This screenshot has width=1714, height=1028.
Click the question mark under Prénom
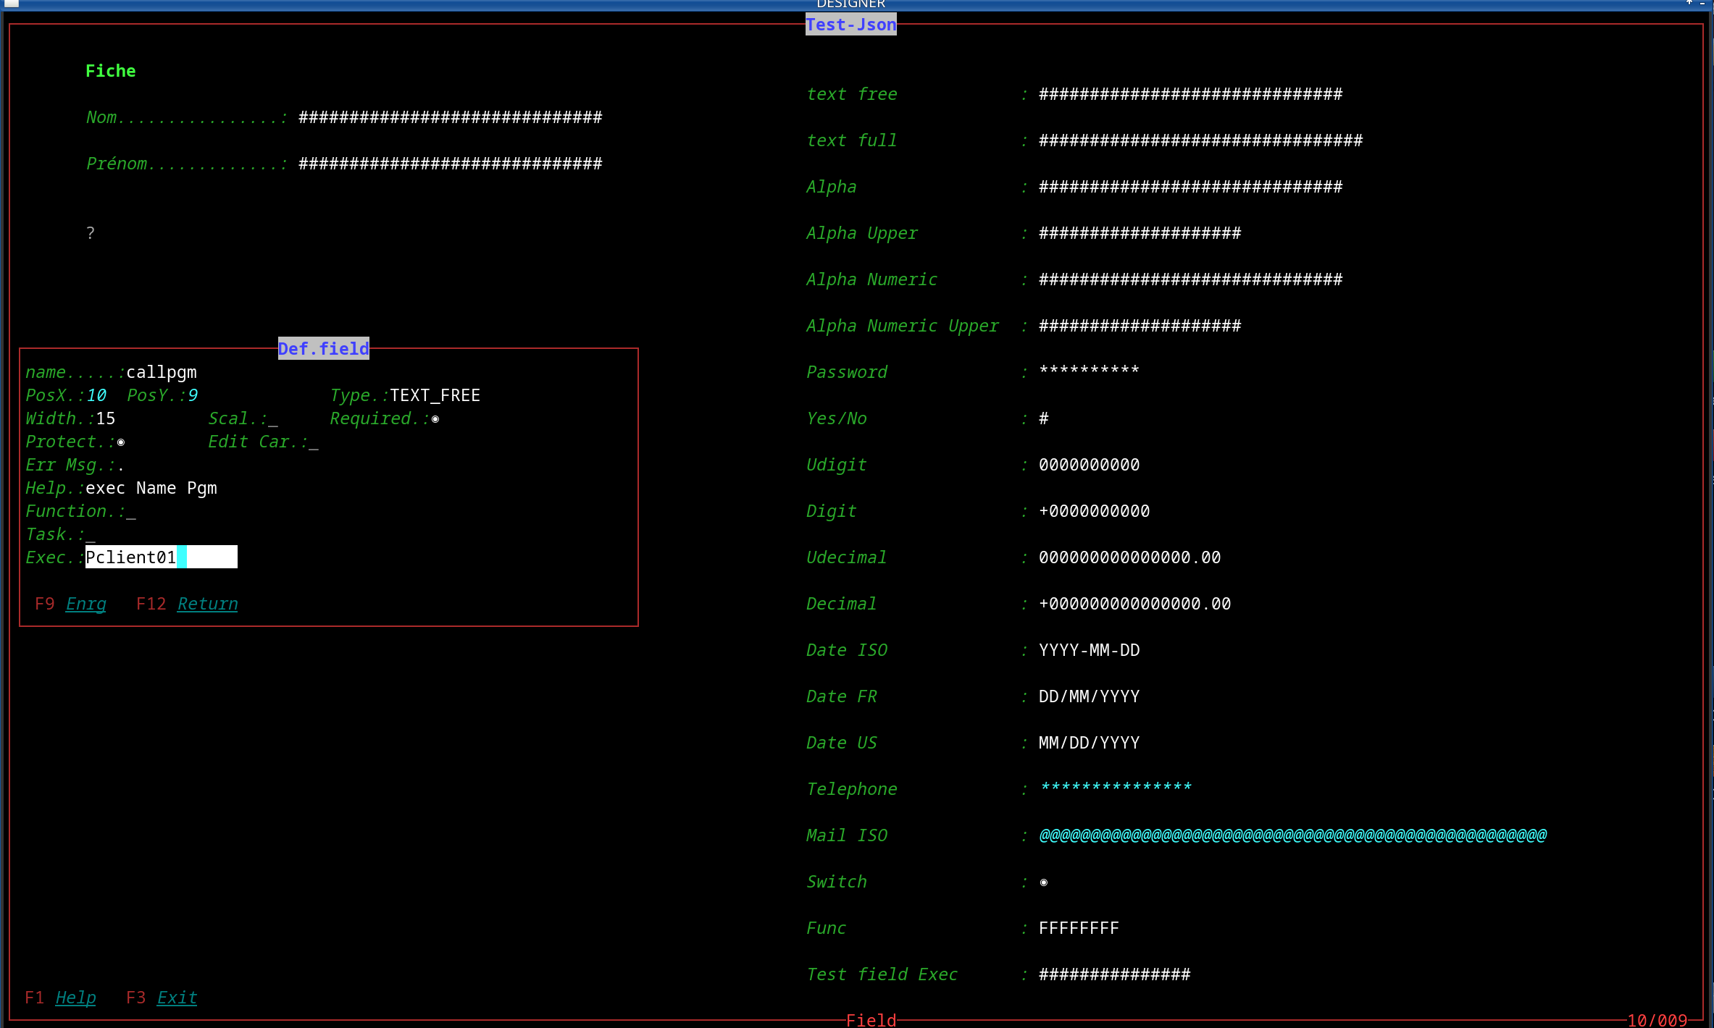(x=91, y=233)
